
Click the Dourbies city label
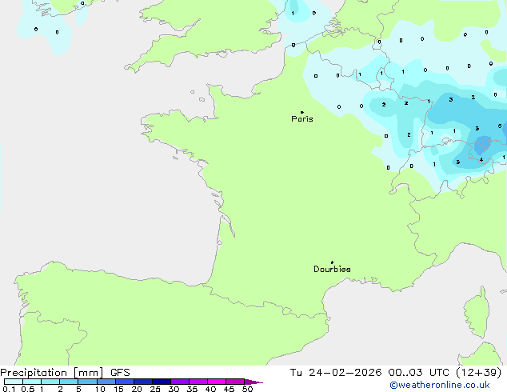click(x=332, y=269)
